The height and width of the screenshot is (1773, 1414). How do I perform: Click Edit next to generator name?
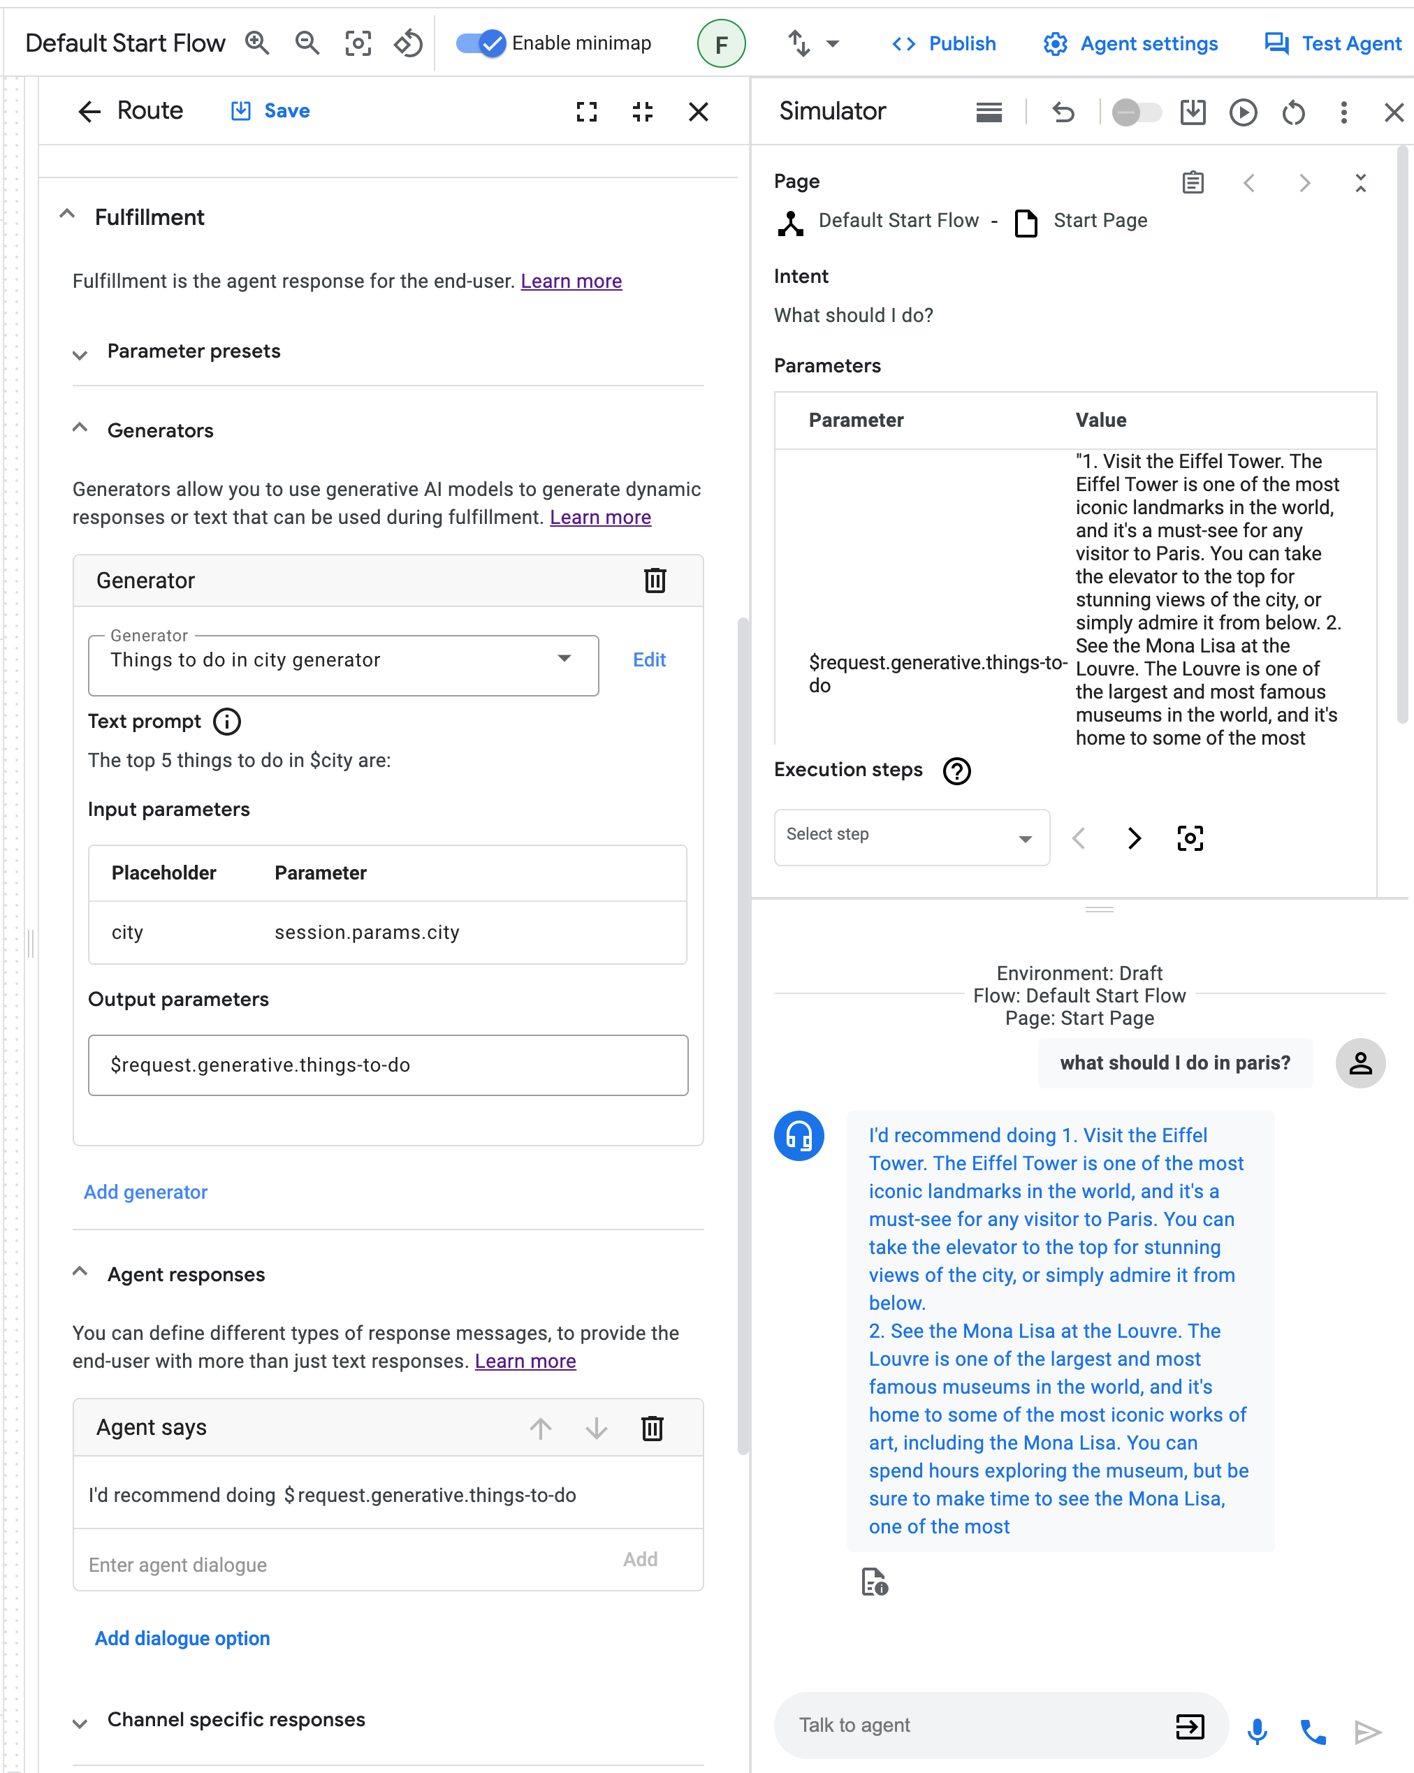click(x=648, y=659)
